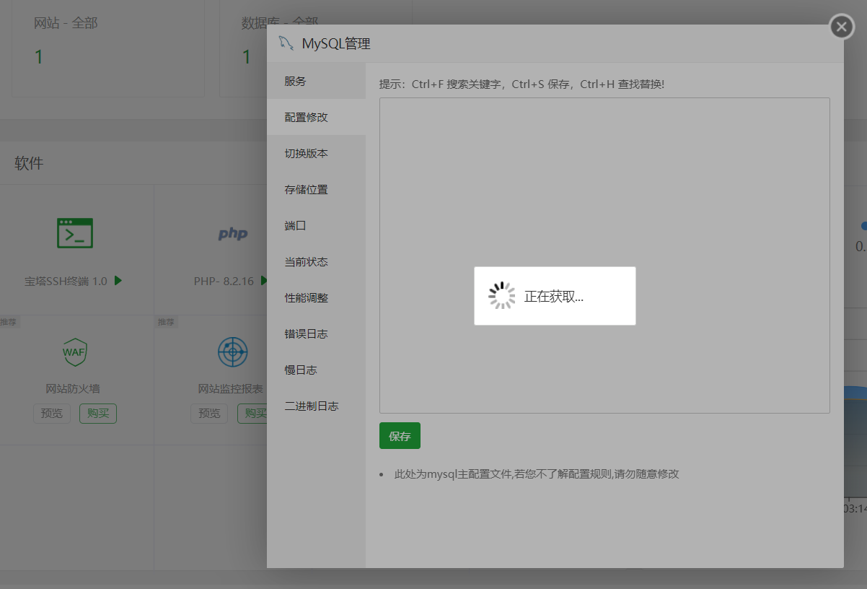Switch to the 切换版本 tab
The height and width of the screenshot is (589, 867).
316,154
